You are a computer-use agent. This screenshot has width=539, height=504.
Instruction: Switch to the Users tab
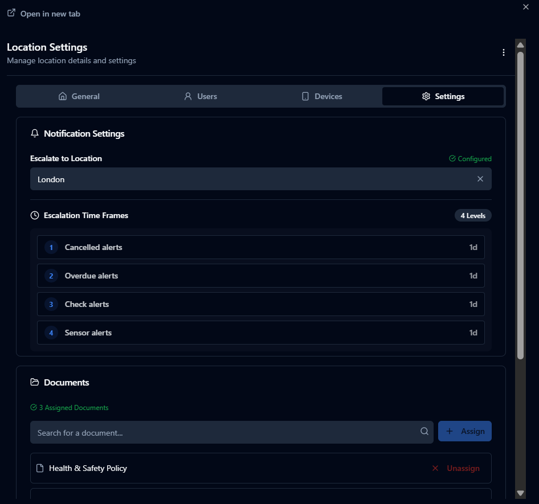[201, 96]
